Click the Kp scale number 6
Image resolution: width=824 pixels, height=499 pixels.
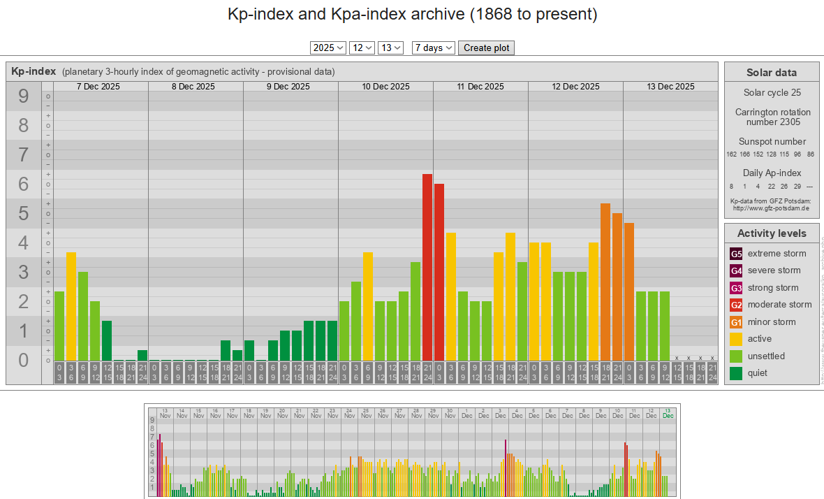23,185
